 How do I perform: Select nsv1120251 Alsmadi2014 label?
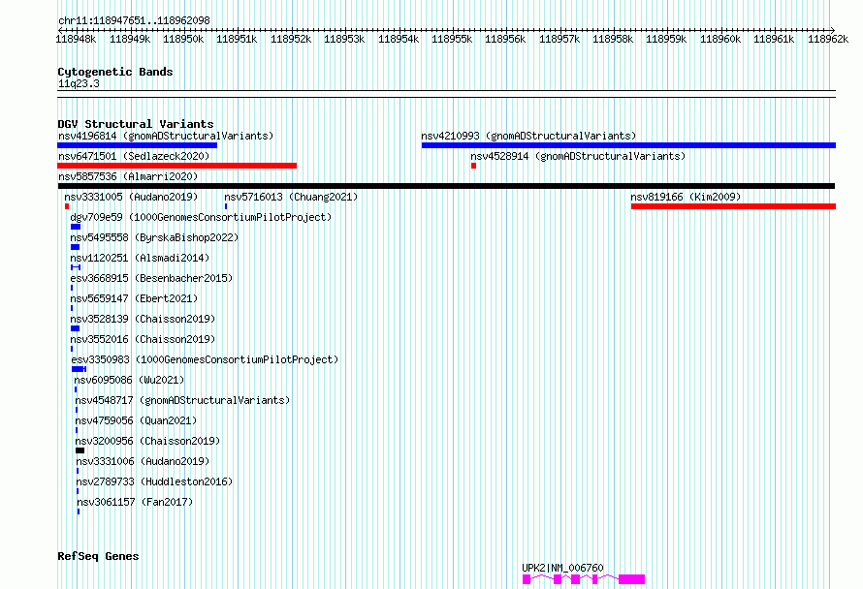140,258
